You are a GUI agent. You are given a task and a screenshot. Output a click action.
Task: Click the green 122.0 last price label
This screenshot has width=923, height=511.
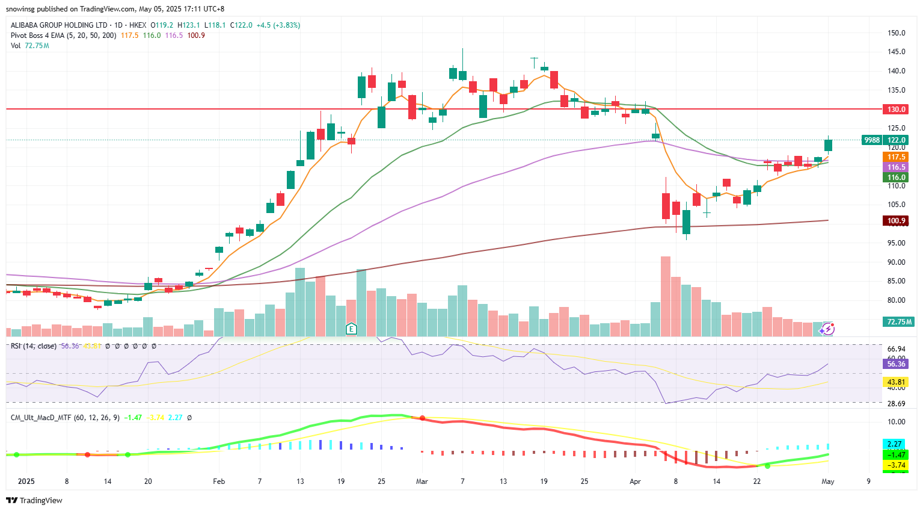[x=896, y=140]
